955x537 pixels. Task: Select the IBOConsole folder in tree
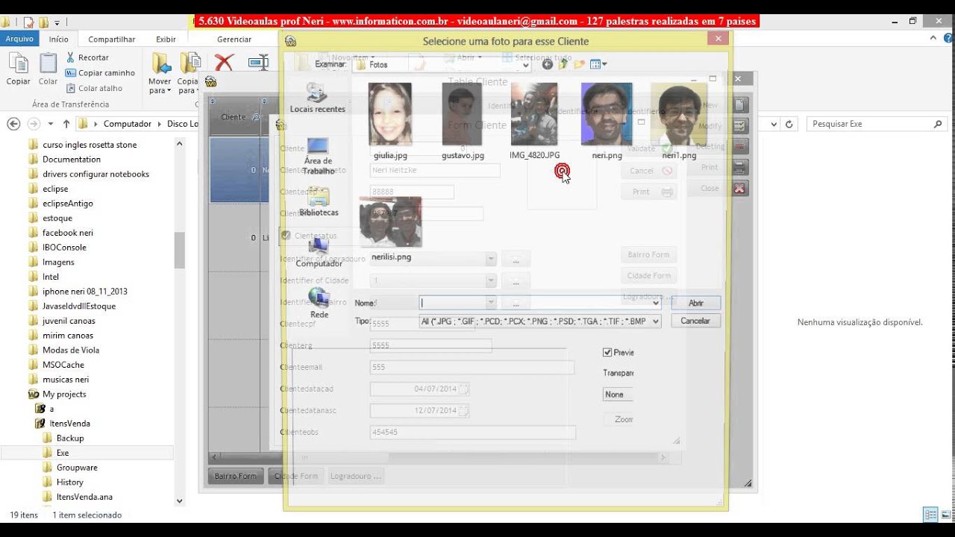pyautogui.click(x=64, y=247)
